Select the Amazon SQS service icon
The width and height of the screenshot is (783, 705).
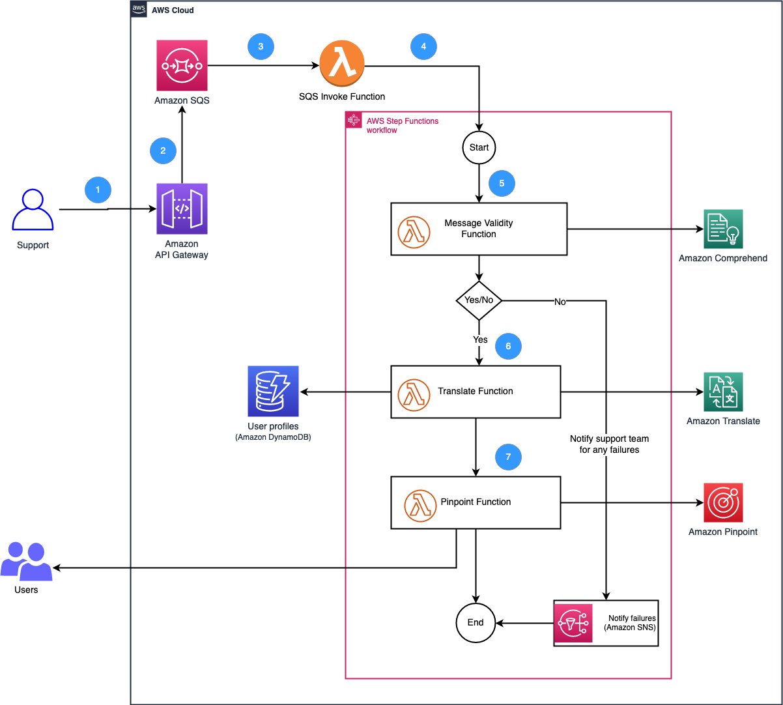pyautogui.click(x=182, y=65)
